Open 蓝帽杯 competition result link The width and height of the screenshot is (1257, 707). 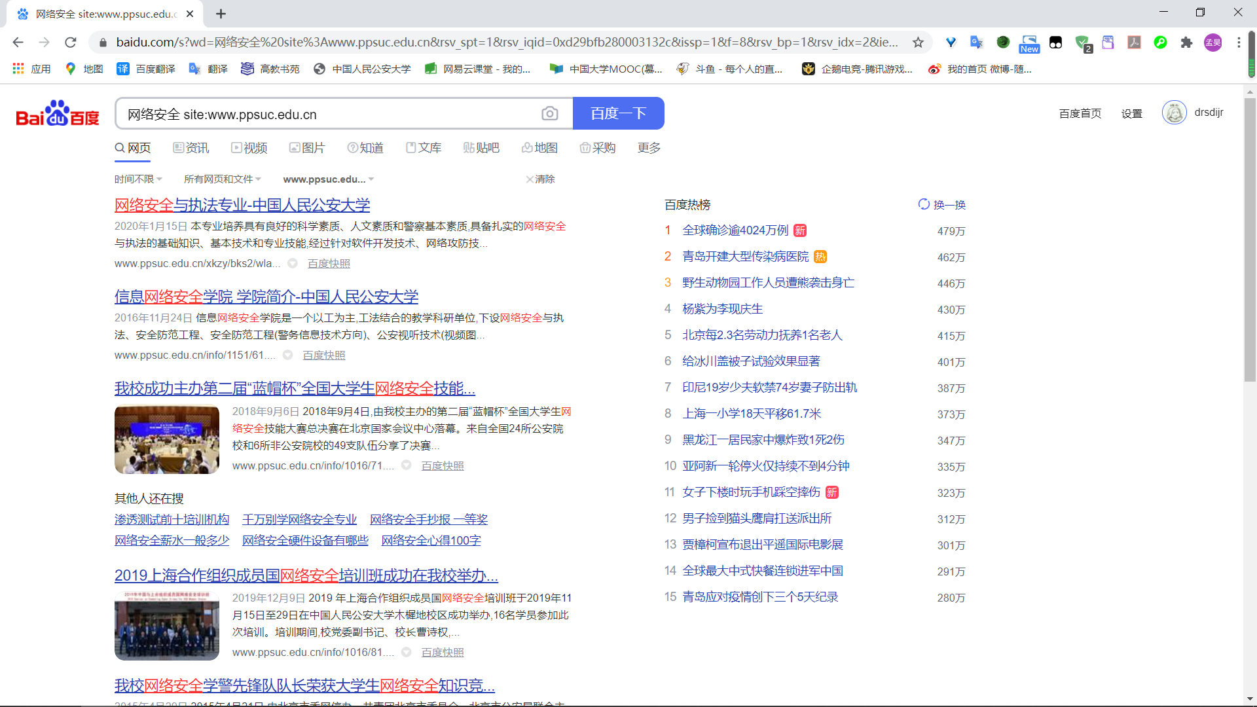pyautogui.click(x=295, y=389)
